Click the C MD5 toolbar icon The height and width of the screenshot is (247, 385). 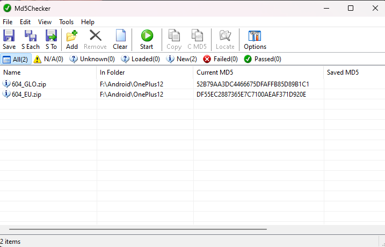[x=197, y=35]
